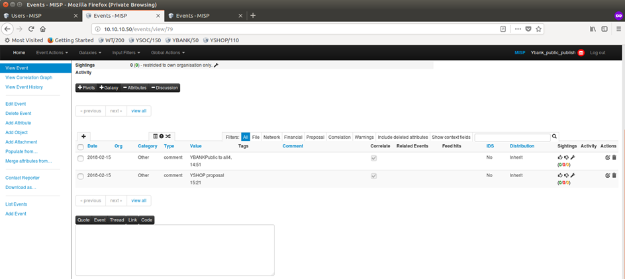Click Add Attribute in the sidebar
625x279 pixels.
19,123
